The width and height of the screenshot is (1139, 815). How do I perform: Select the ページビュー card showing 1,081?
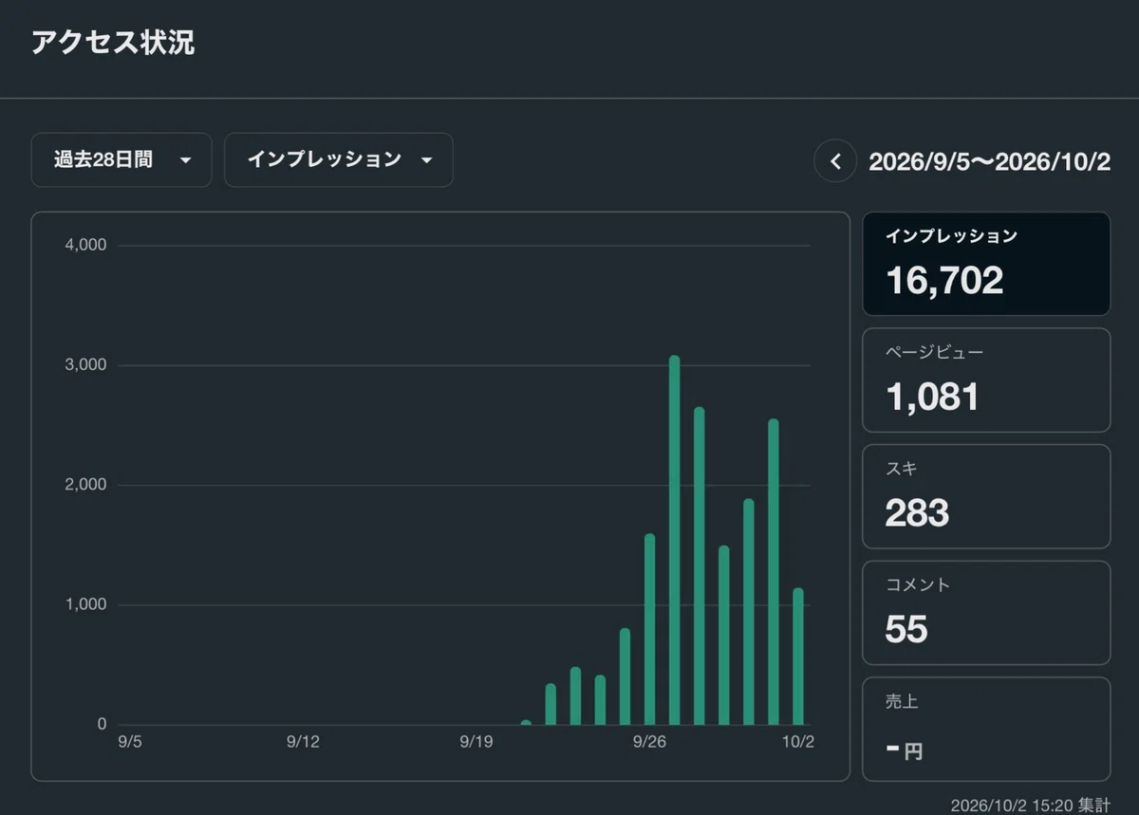(986, 380)
